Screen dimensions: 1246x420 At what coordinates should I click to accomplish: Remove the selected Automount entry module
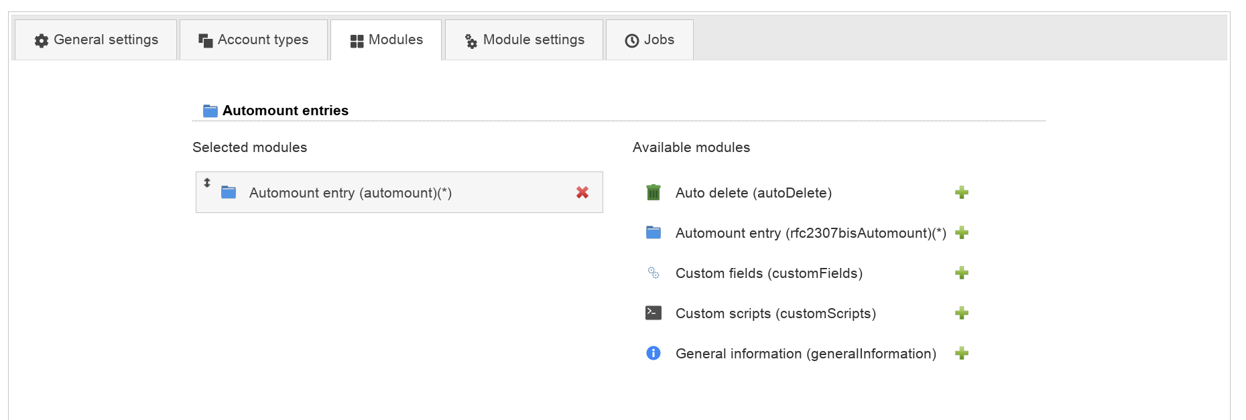[582, 193]
